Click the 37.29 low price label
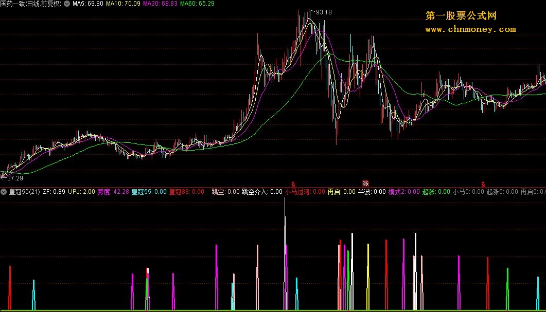Image resolution: width=546 pixels, height=312 pixels. pos(15,178)
